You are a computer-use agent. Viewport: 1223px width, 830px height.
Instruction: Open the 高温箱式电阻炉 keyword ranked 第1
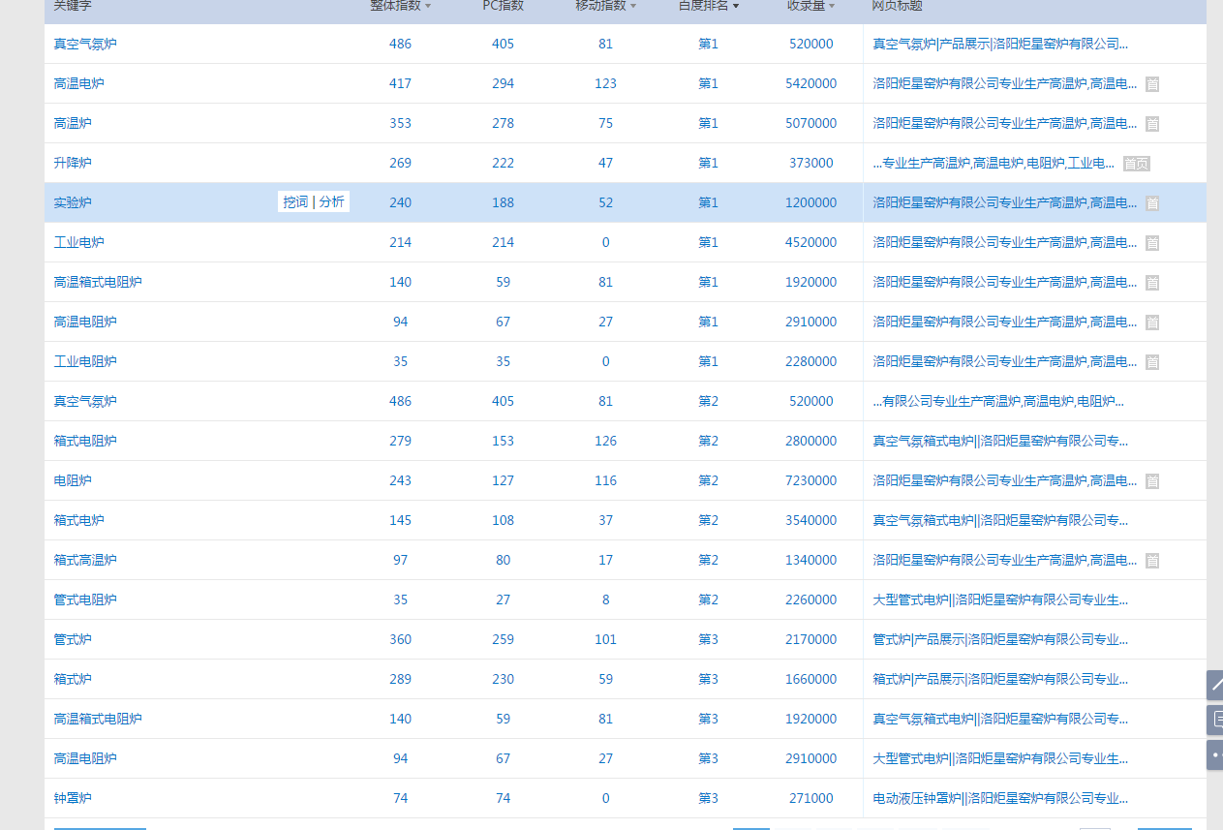coord(98,282)
